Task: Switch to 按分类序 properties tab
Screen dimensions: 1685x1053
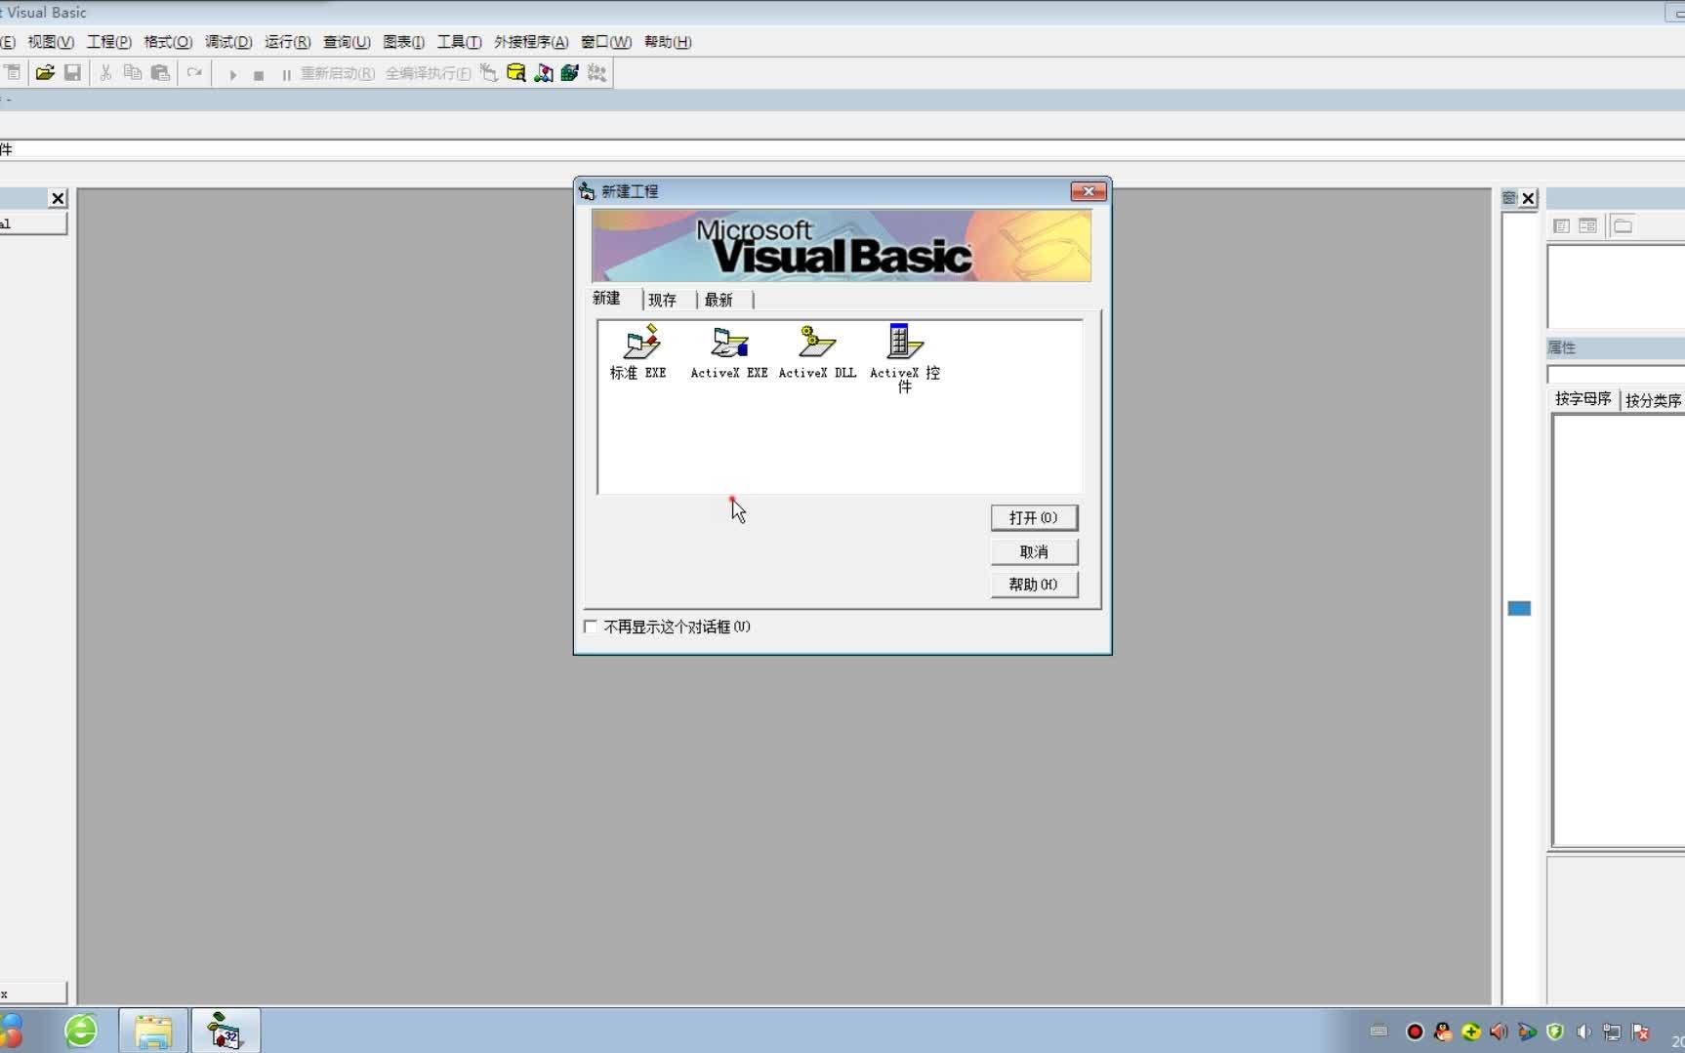Action: tap(1652, 400)
